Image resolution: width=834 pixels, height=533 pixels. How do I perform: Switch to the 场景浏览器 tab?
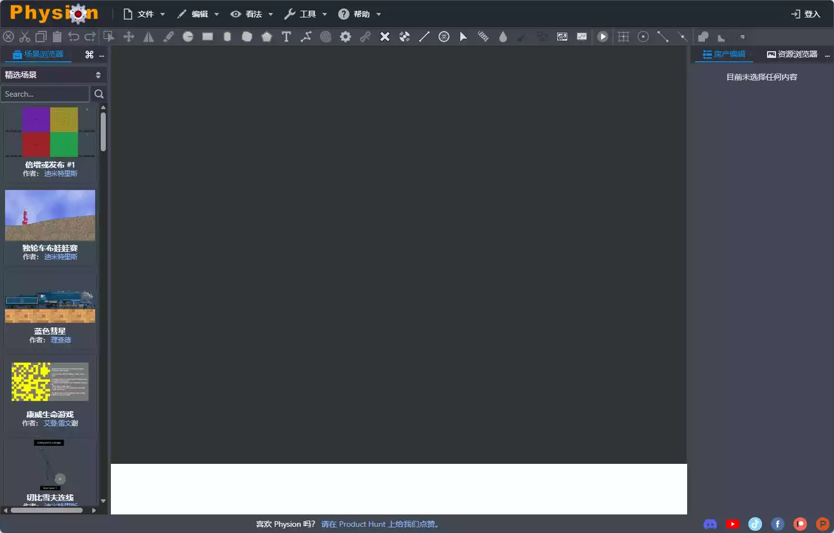(38, 54)
